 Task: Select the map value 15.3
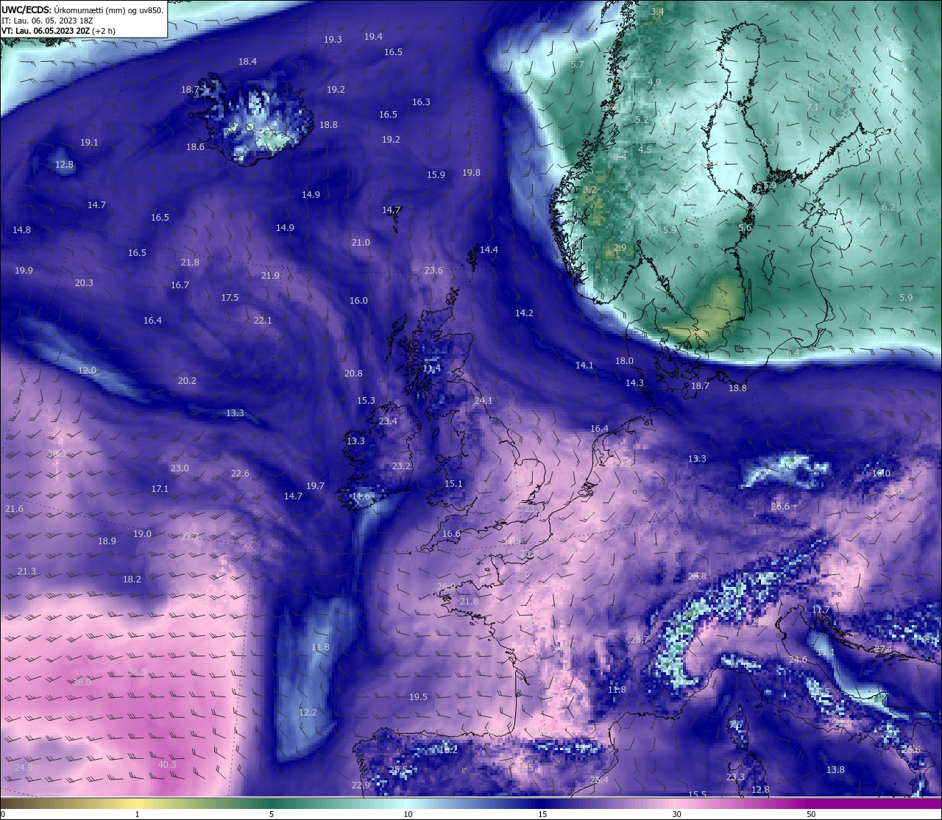pyautogui.click(x=366, y=401)
